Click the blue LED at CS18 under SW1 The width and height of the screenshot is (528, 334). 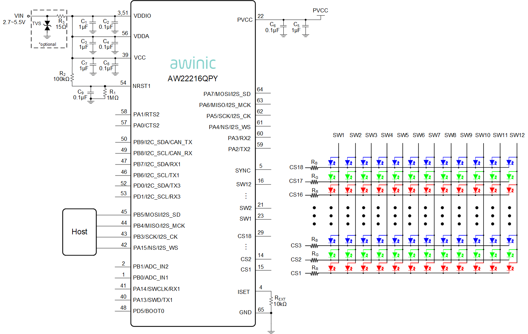(x=332, y=163)
